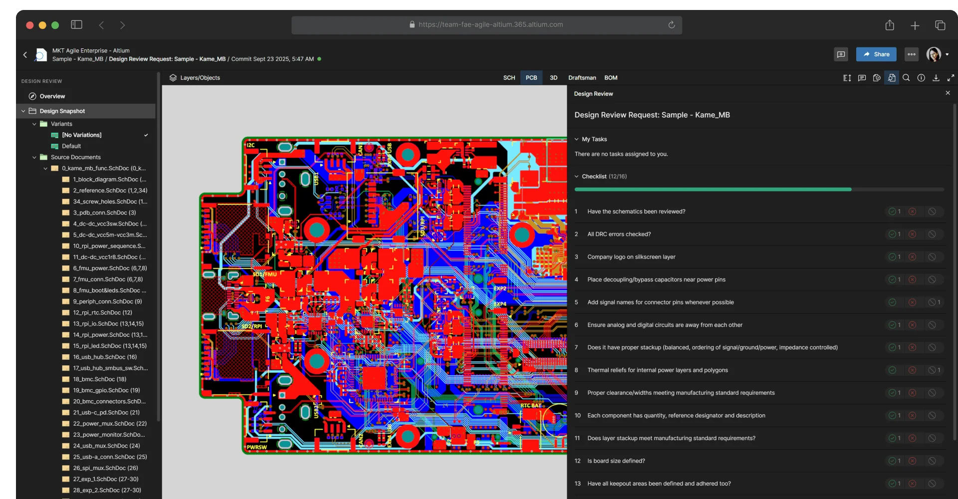Screen dimensions: 958x499
Task: Open the search magnifier icon in the viewer toolbar
Action: (906, 78)
